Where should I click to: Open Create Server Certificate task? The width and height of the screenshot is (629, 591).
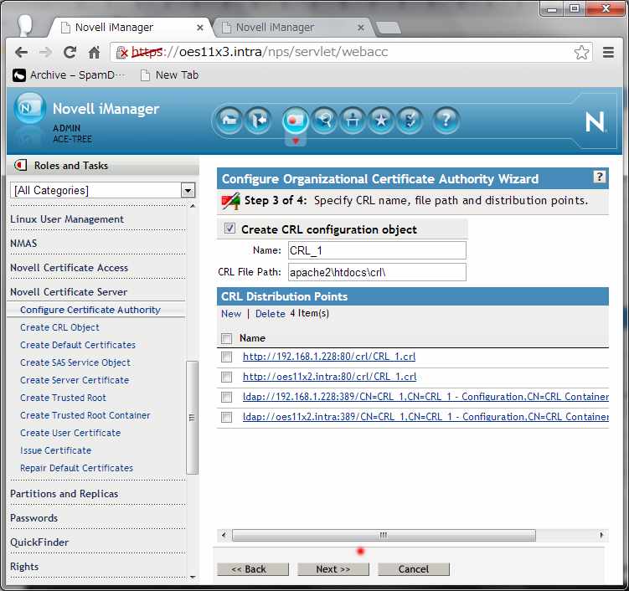pyautogui.click(x=75, y=381)
